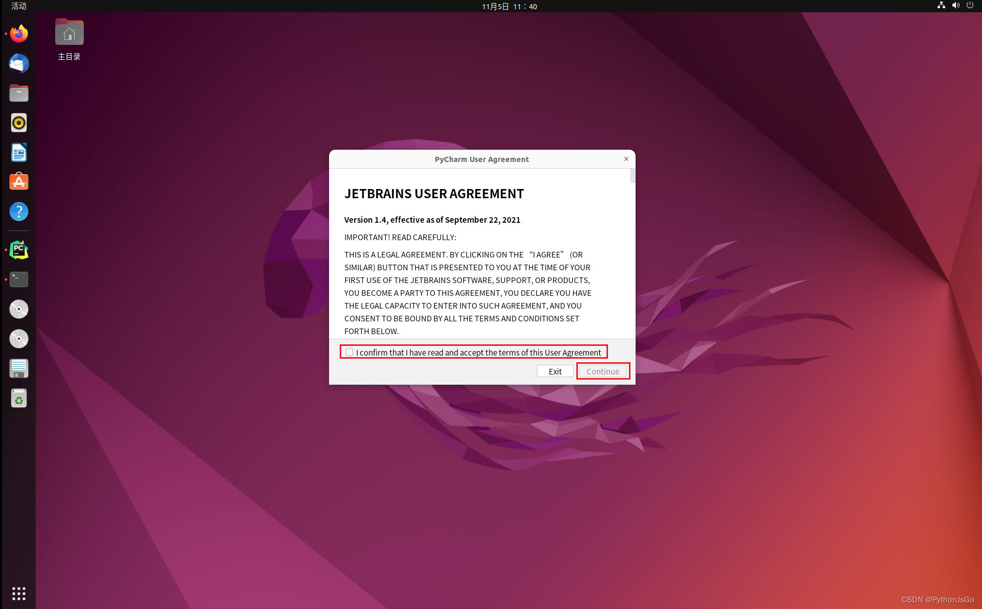Open the 活动 Activities overview

(19, 6)
